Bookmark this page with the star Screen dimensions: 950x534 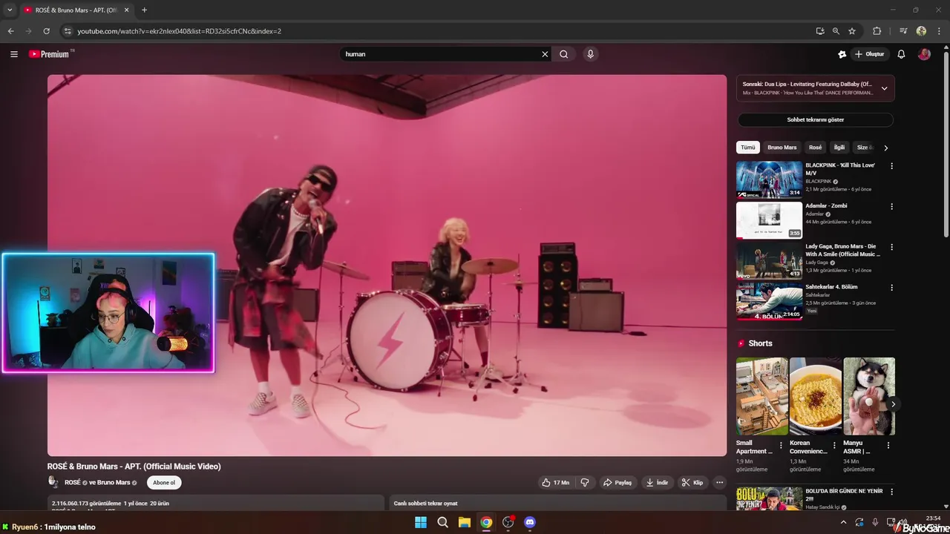click(852, 31)
